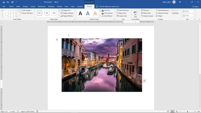Open the Size group dialog launcher

click(195, 19)
